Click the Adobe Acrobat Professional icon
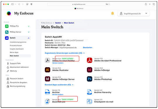This screenshot has width=158, height=109. tap(90, 60)
